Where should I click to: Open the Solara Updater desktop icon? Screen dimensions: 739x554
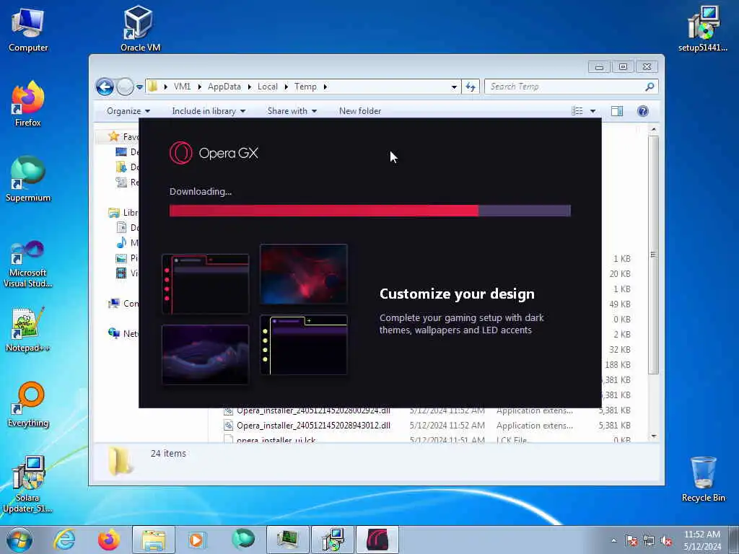tap(28, 484)
